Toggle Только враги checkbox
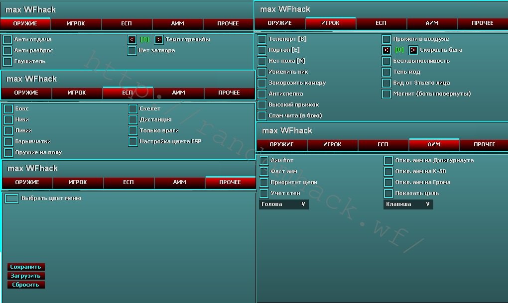Screen dimensions: 508x303 (x=133, y=131)
